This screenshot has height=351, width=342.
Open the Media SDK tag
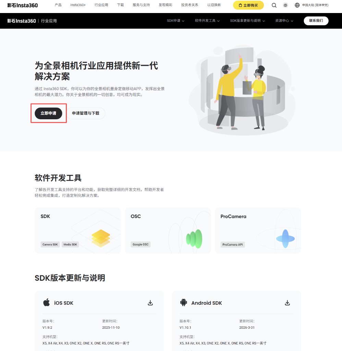[x=70, y=244]
